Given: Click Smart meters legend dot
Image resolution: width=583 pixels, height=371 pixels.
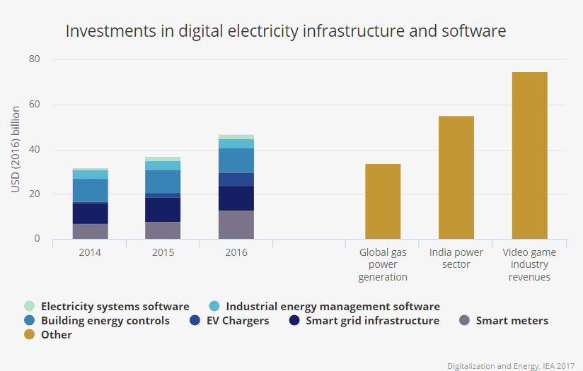Looking at the screenshot, I should coord(464,321).
